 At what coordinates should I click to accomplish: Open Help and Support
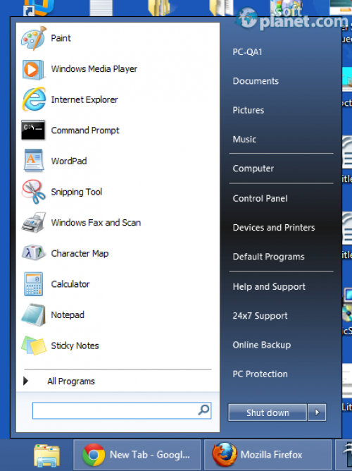coord(269,287)
